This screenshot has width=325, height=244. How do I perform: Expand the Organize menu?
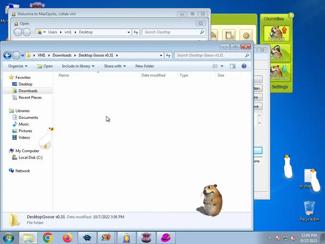tap(18, 66)
